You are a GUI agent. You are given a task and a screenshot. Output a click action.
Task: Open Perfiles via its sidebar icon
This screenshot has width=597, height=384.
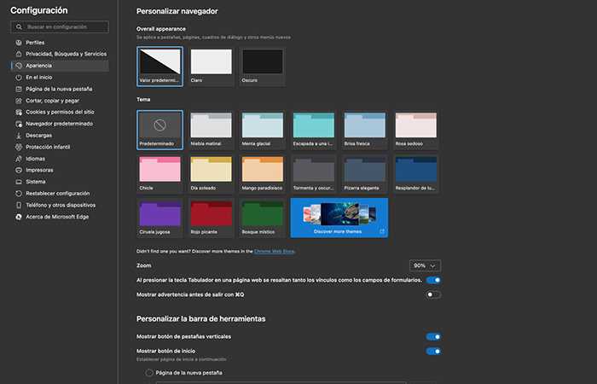[18, 43]
